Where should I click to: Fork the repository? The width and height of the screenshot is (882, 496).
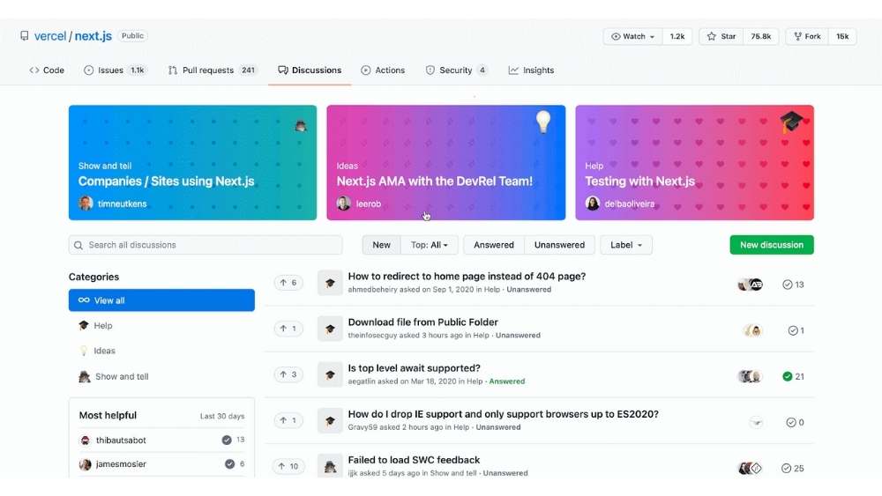coord(807,36)
